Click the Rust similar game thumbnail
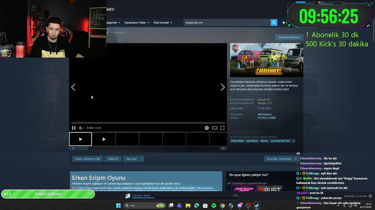This screenshot has width=375, height=210. click(x=270, y=189)
